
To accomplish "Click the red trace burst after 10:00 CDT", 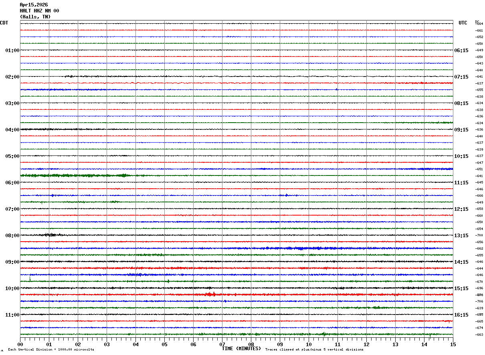I will coord(210,294).
